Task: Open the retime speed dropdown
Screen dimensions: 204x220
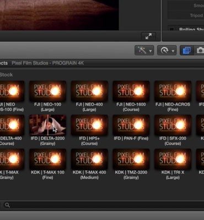Action: 167,51
